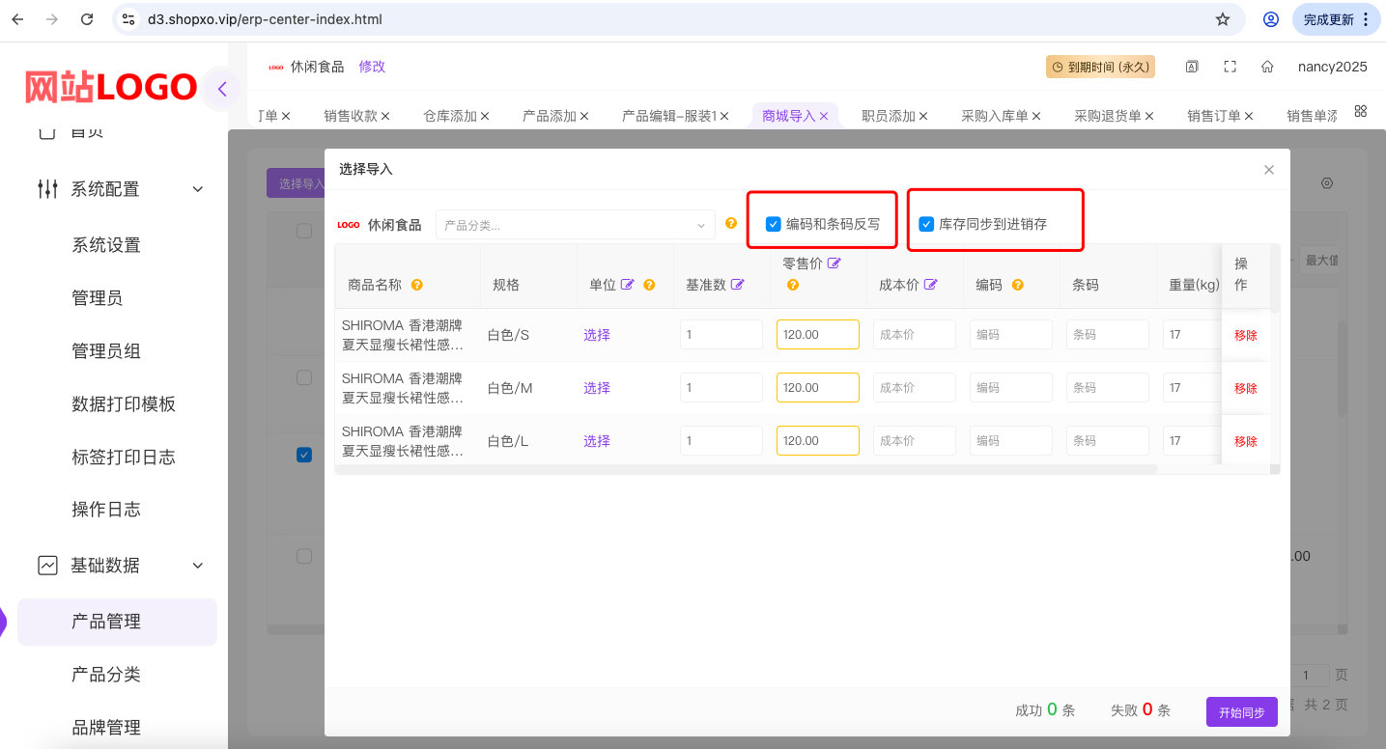
Task: Open the Chrome menu next to 完成更新
Action: [1366, 19]
